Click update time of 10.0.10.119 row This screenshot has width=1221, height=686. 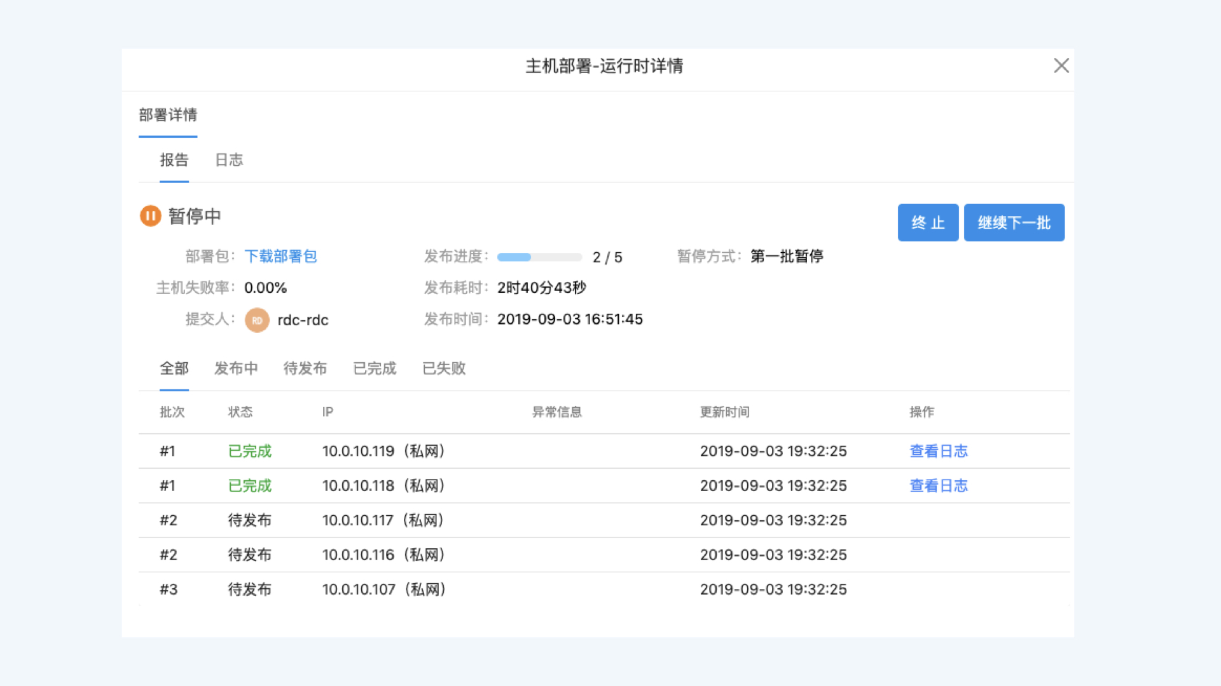773,451
